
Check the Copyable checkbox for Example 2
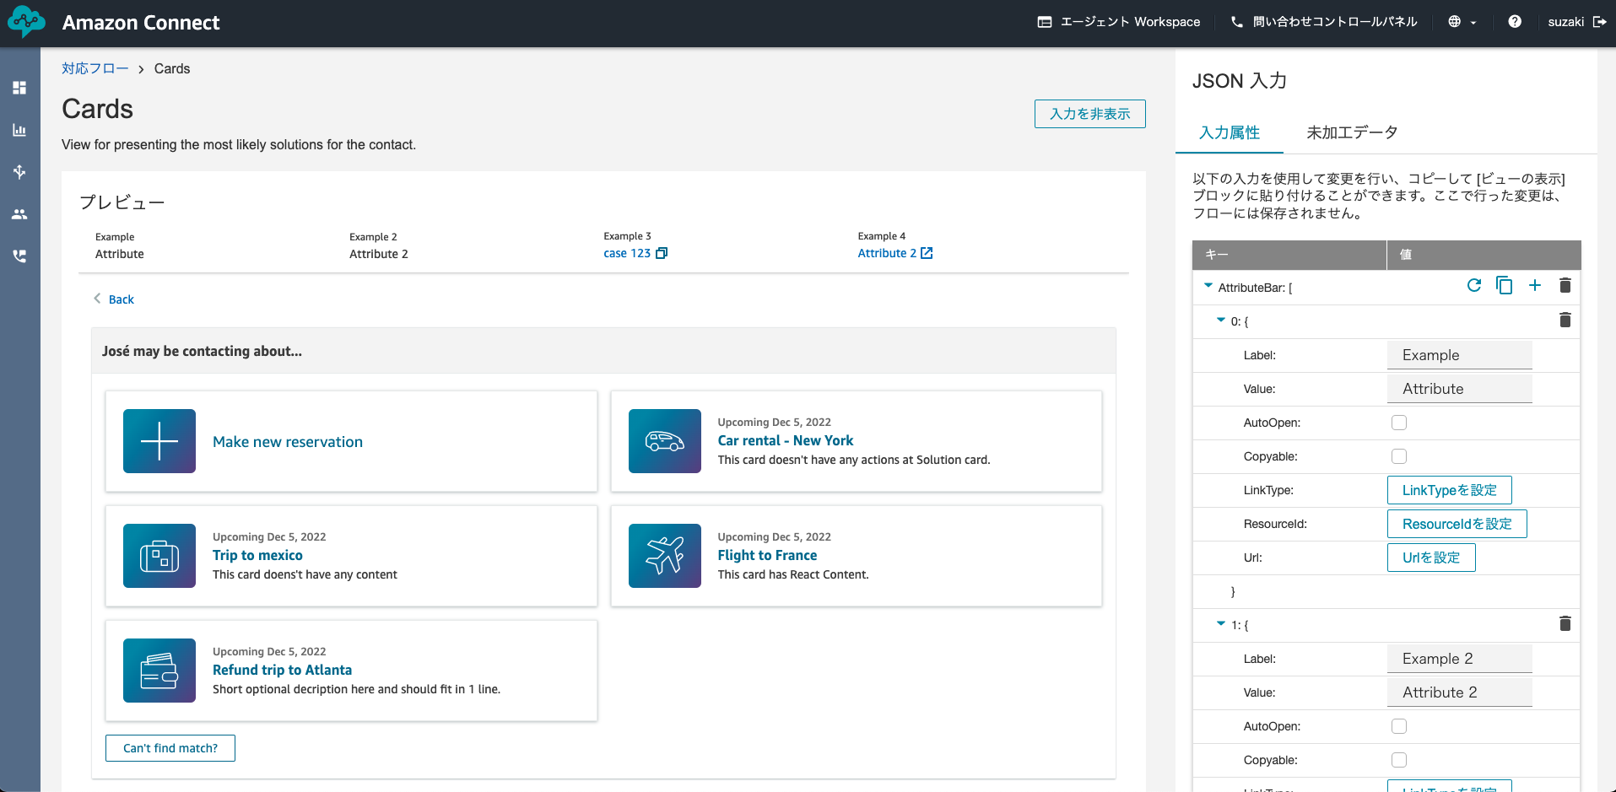[1399, 760]
